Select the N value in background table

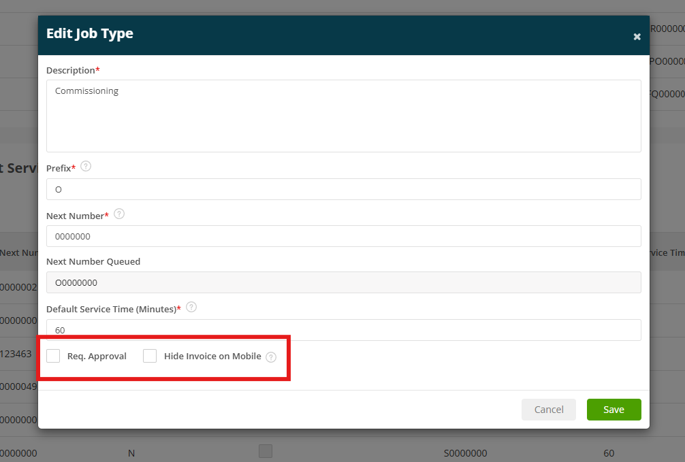[131, 453]
